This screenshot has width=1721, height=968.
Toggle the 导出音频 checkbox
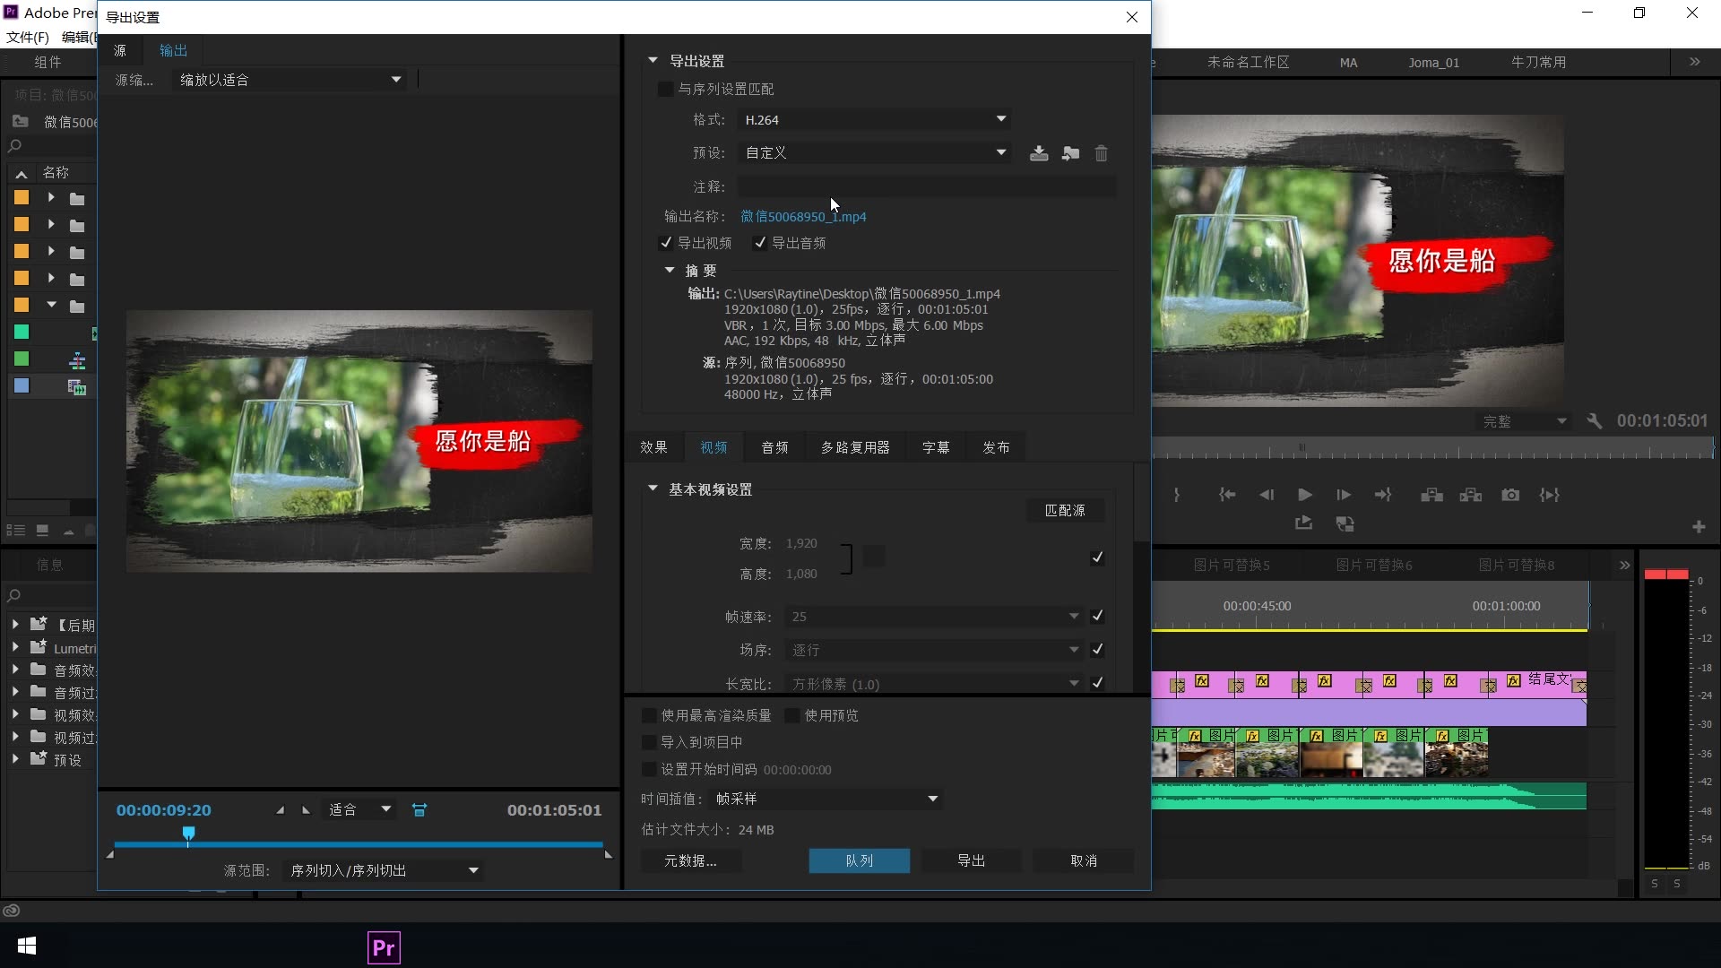[x=760, y=243]
